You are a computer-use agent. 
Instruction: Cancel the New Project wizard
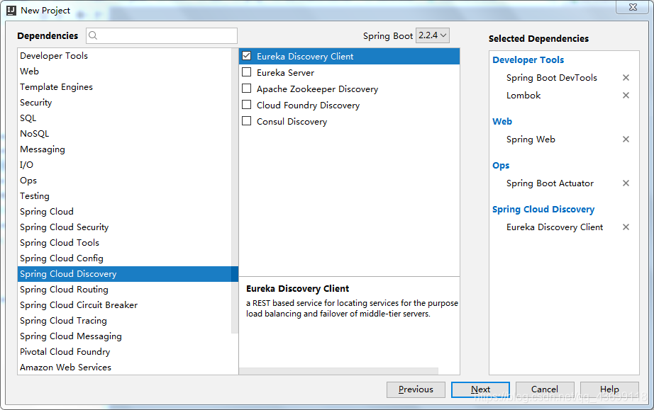[545, 389]
